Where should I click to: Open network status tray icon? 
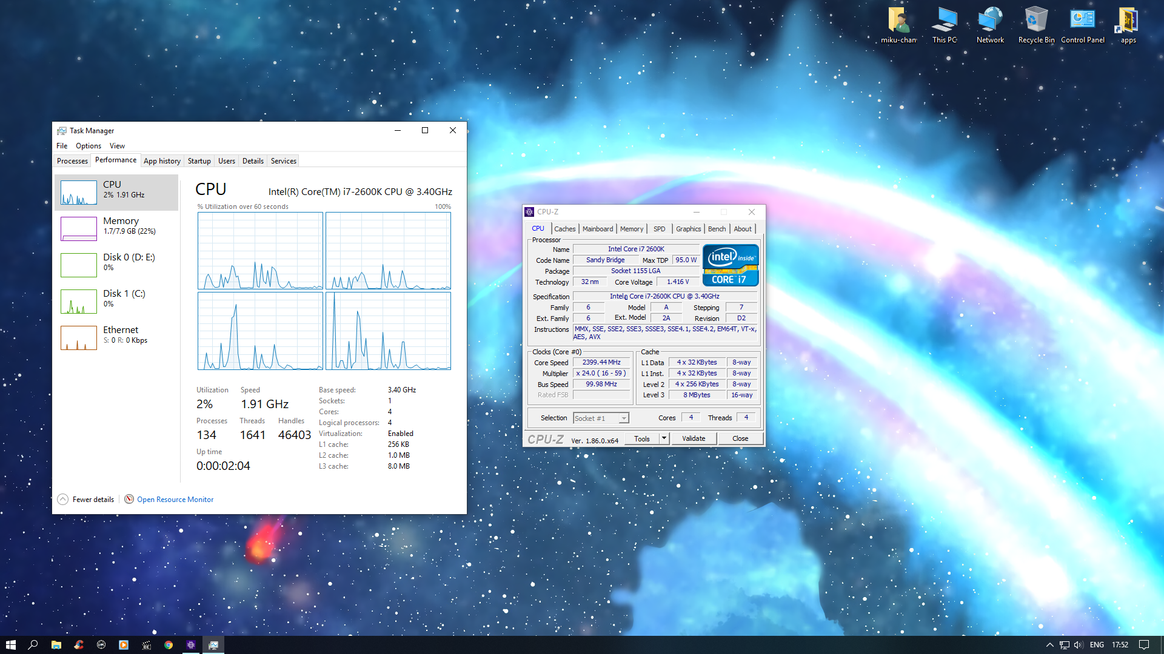1064,645
